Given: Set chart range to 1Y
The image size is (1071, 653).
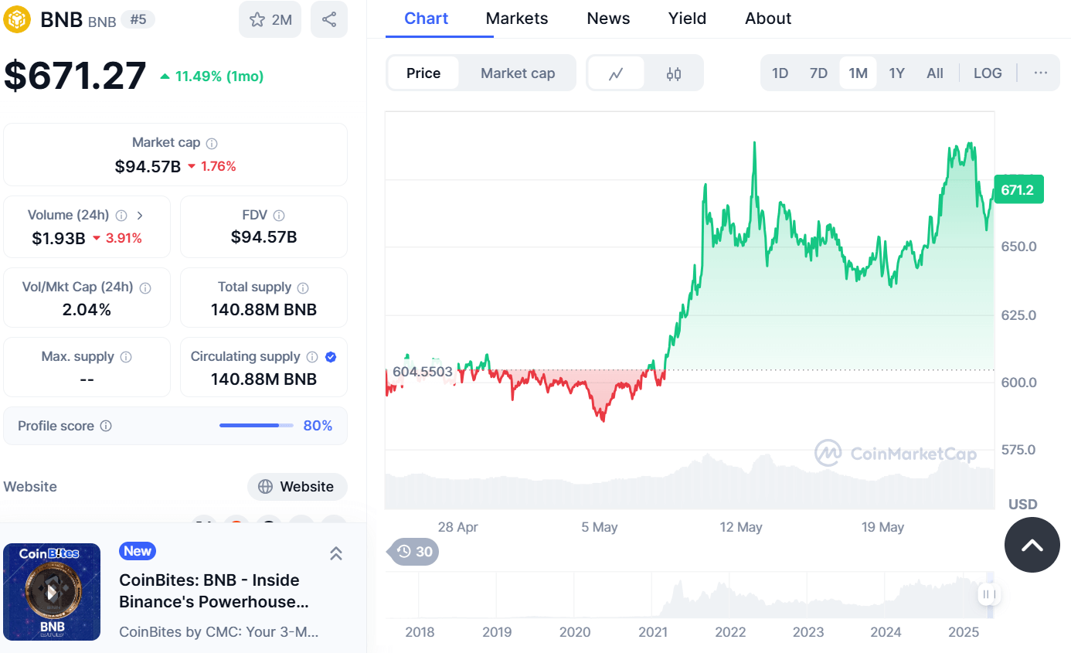Looking at the screenshot, I should (x=896, y=73).
